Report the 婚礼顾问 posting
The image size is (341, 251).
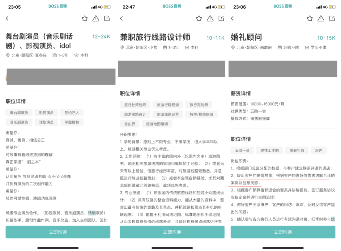(321, 18)
